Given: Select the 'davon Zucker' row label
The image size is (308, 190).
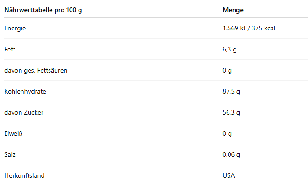Looking at the screenshot, I should pyautogui.click(x=24, y=113).
